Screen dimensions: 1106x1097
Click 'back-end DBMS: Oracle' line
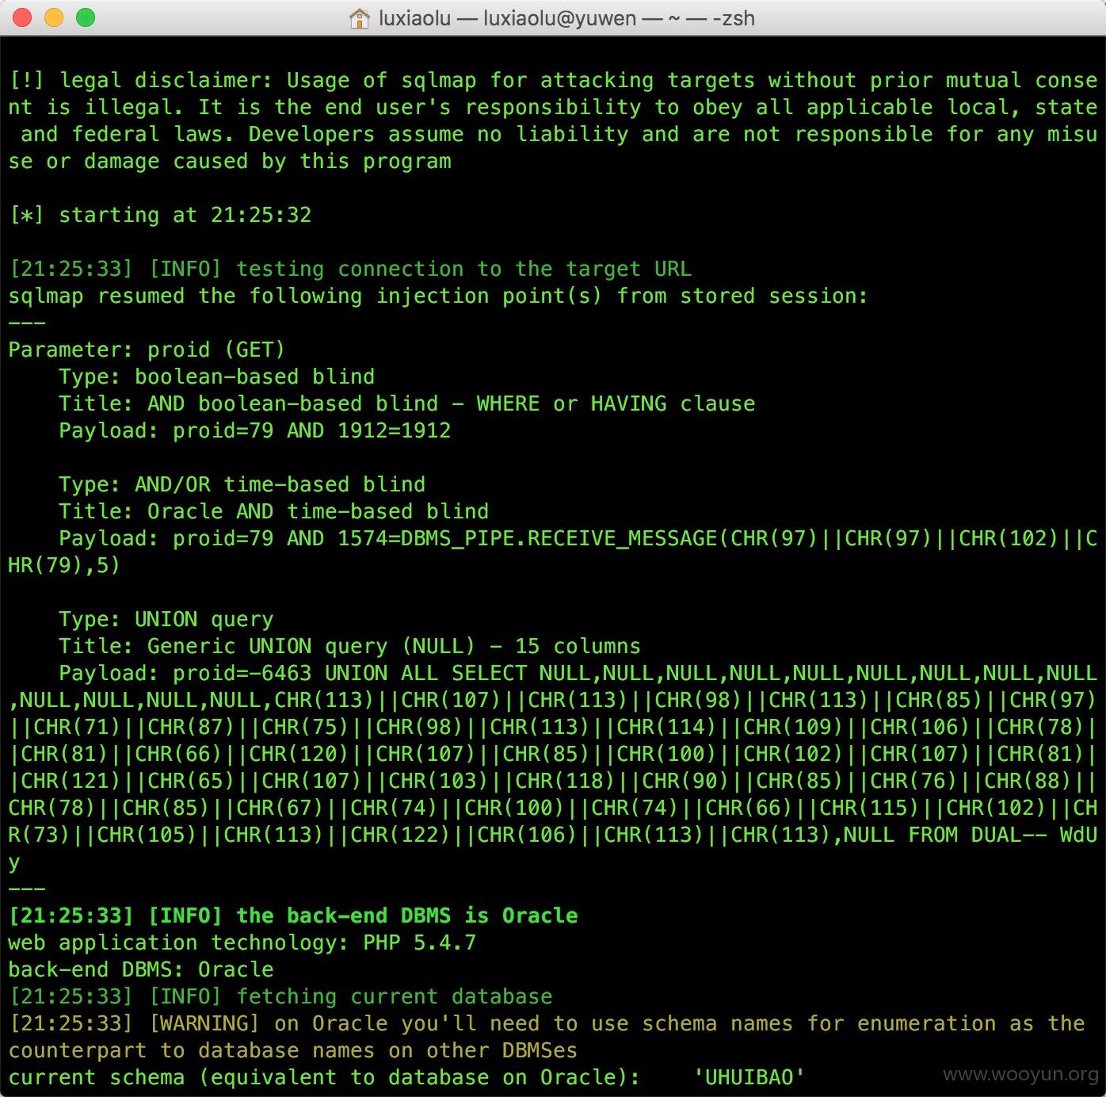(140, 969)
